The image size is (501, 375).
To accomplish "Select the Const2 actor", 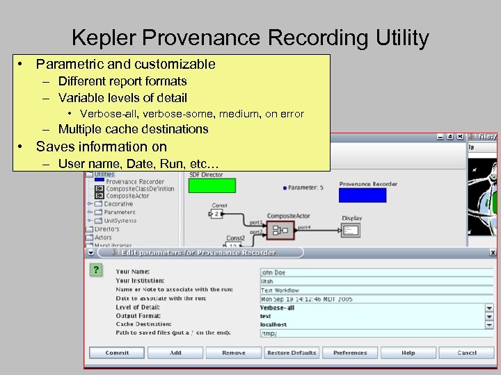I will click(x=233, y=244).
